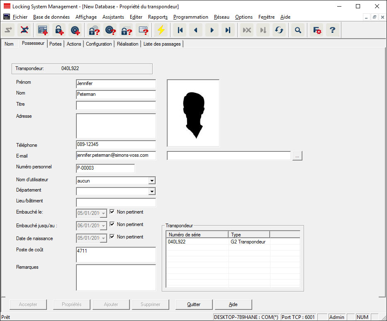Click the add new transponder icon
The width and height of the screenshot is (387, 321).
pyautogui.click(x=75, y=30)
